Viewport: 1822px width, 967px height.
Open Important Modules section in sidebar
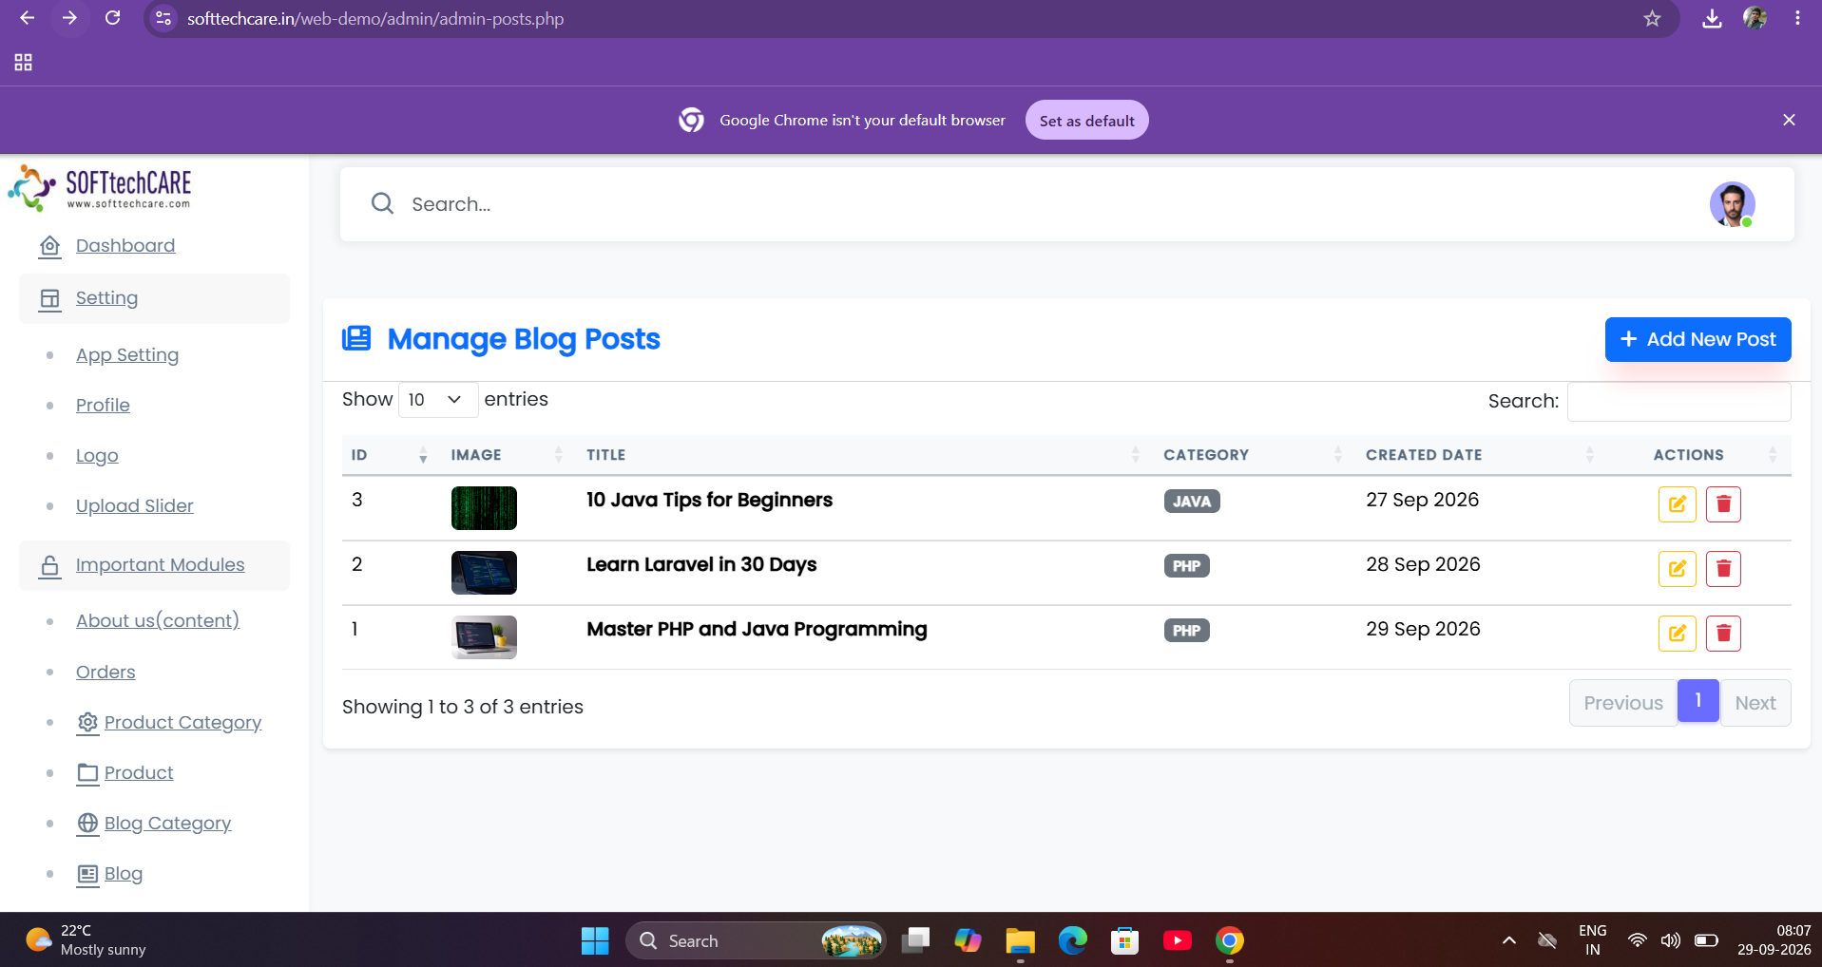(x=154, y=565)
